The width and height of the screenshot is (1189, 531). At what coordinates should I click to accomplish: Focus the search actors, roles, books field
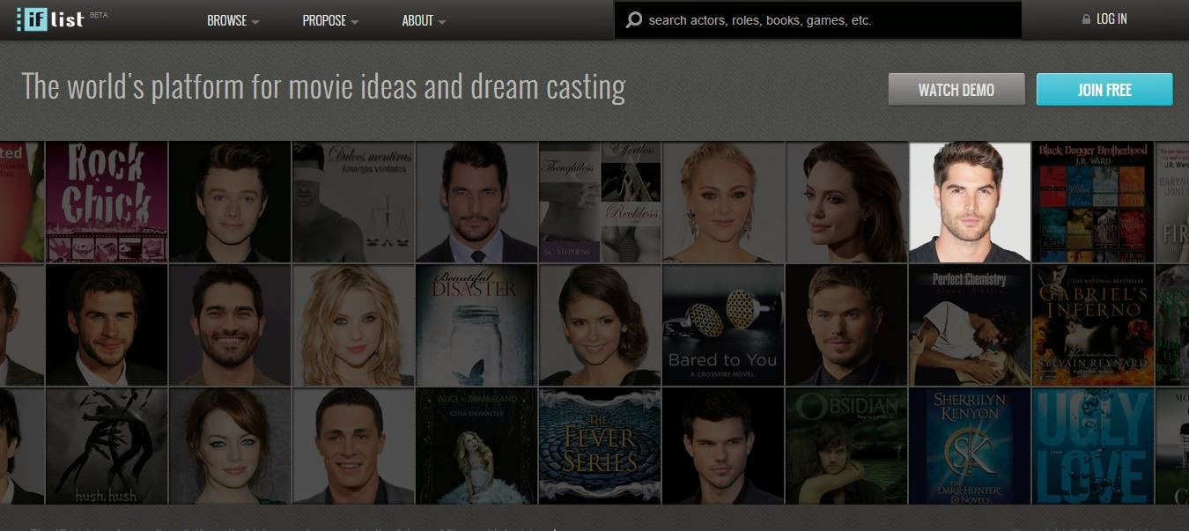818,20
